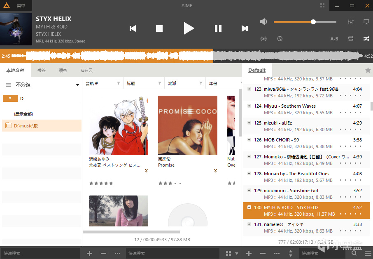Rate the Promise album stars

tap(170, 183)
